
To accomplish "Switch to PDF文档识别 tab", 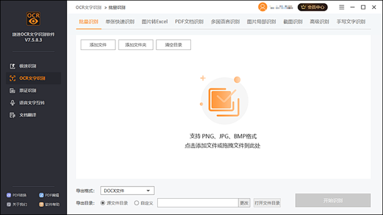I will 189,21.
